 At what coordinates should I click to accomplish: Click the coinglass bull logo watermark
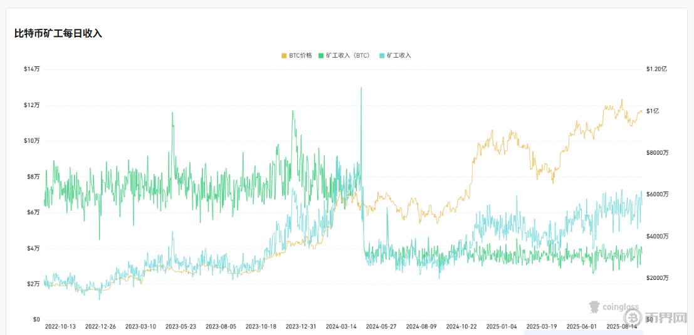pos(593,307)
